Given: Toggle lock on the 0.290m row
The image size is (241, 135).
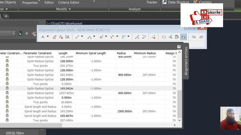Looking at the screenshot, I should (7, 84).
